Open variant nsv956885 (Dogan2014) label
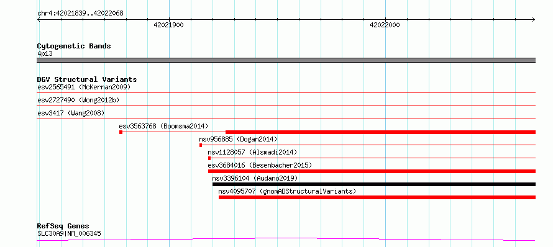Screen dimensions: 553x247 238,139
